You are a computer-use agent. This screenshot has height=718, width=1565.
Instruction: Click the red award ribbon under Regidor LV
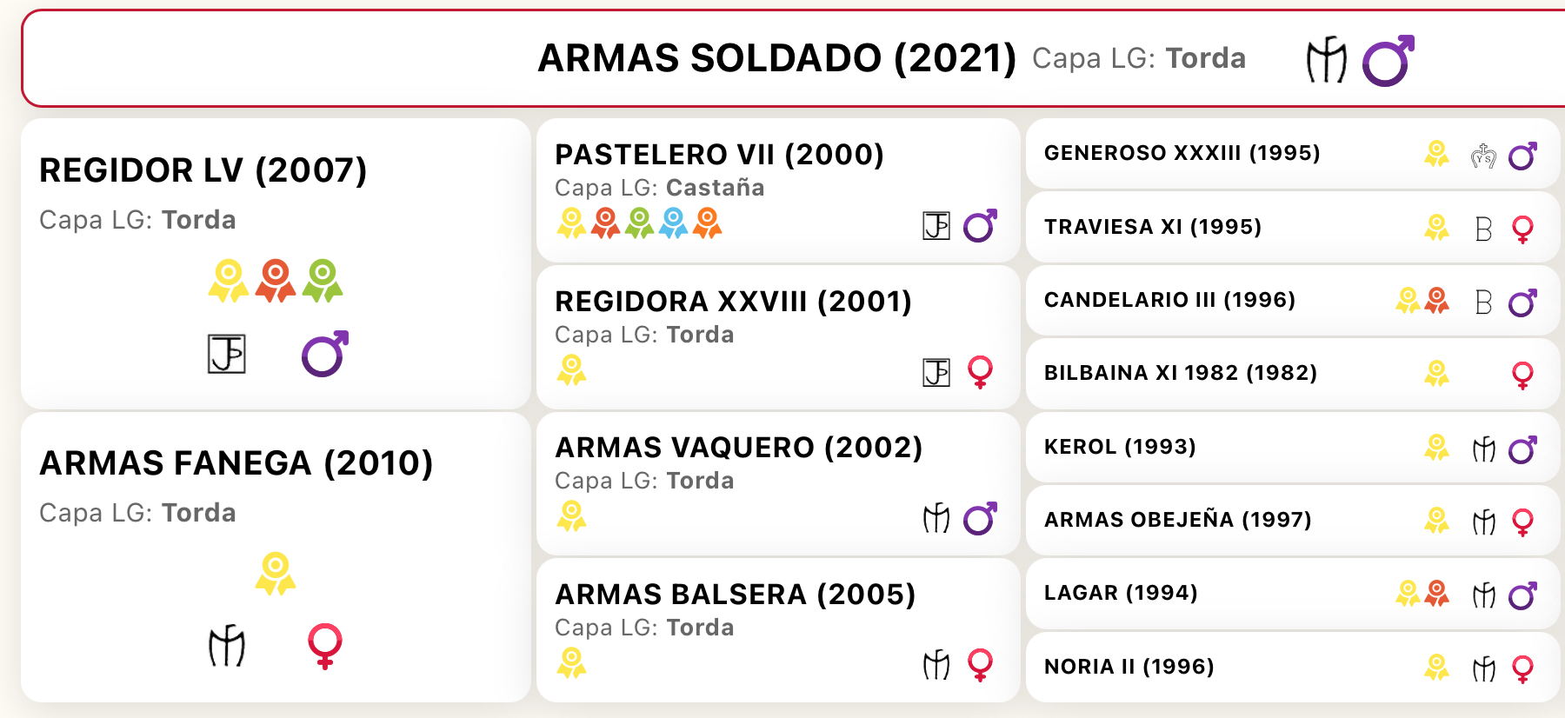pyautogui.click(x=276, y=281)
